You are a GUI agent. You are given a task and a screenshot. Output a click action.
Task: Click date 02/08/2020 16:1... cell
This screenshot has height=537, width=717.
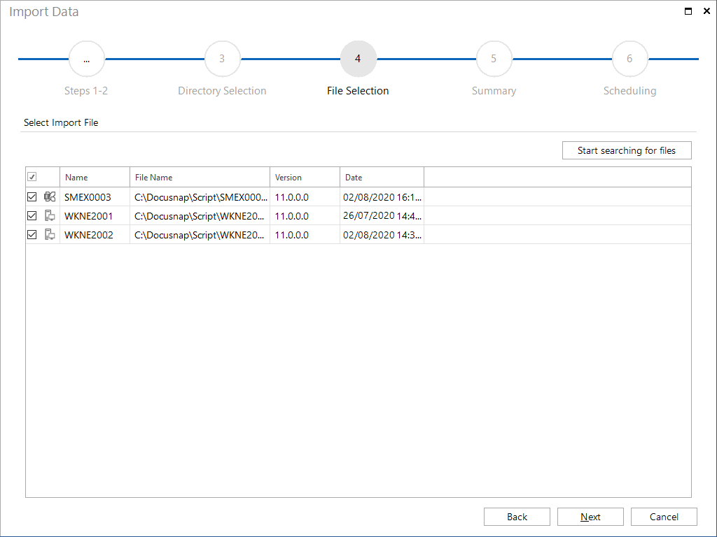382,197
